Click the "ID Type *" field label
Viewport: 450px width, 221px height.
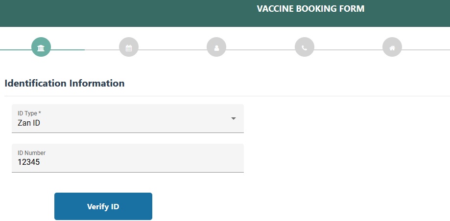[29, 113]
